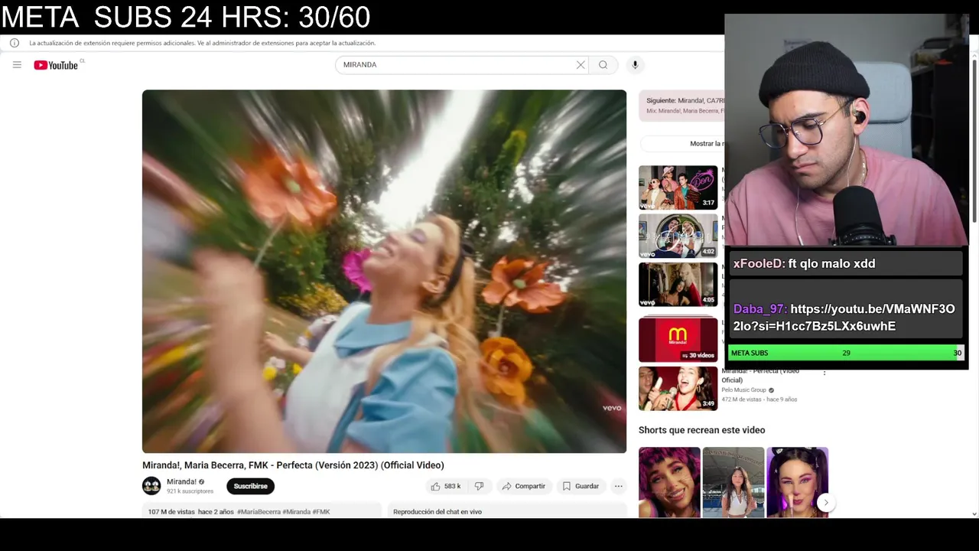The width and height of the screenshot is (979, 551).
Task: Start voice search with microphone icon
Action: (x=635, y=65)
